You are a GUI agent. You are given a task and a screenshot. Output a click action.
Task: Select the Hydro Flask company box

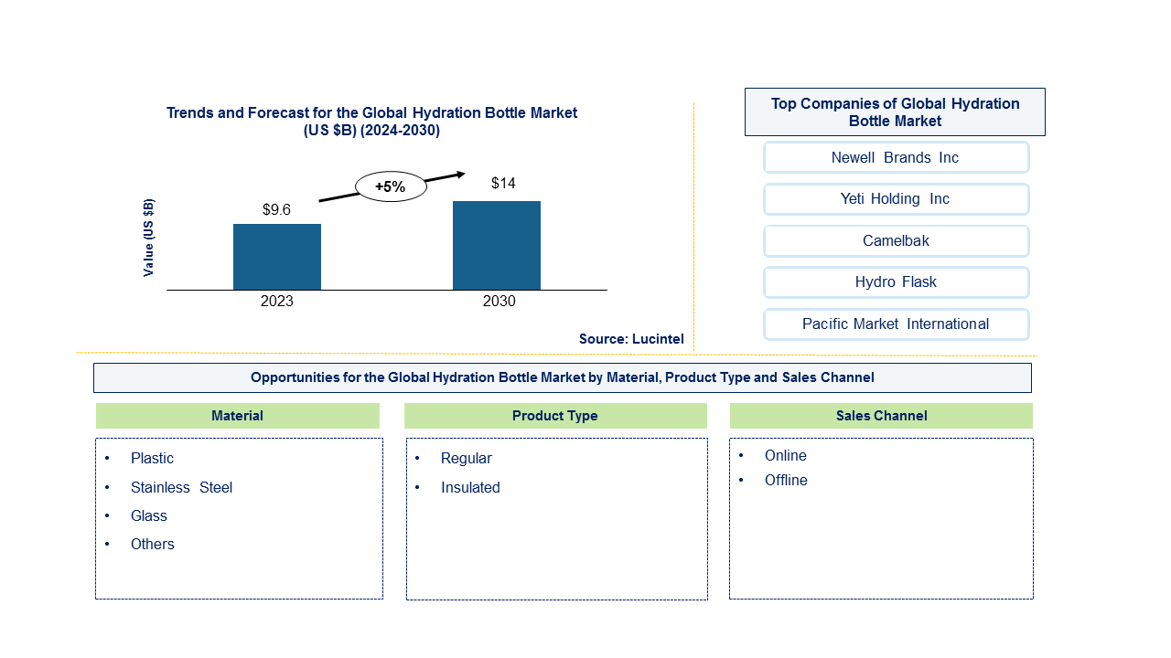click(x=896, y=282)
